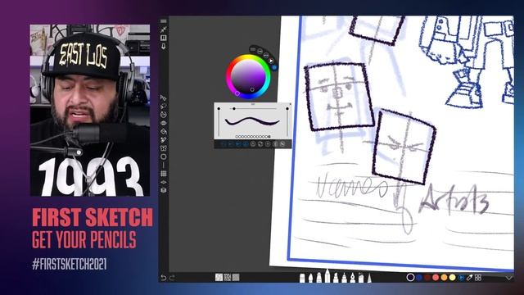Choose the raised selected brush in bottom bar
The height and width of the screenshot is (295, 524).
[x=327, y=276]
